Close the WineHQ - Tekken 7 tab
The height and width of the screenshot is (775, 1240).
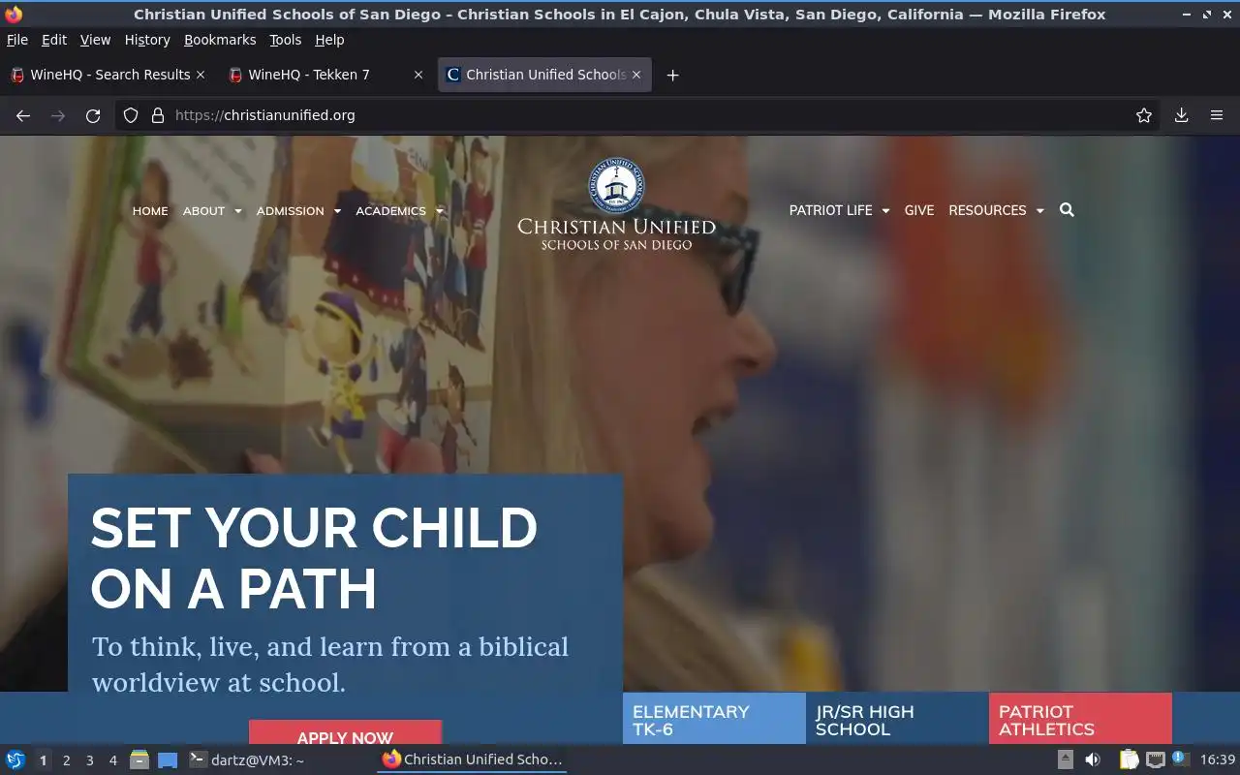click(x=418, y=75)
